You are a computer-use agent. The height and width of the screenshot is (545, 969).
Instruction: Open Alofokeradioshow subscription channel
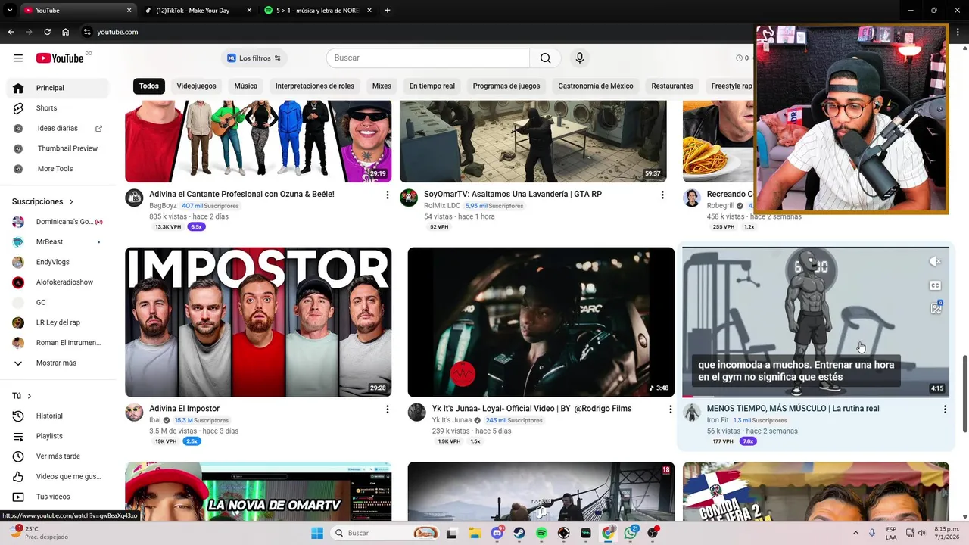[58, 282]
